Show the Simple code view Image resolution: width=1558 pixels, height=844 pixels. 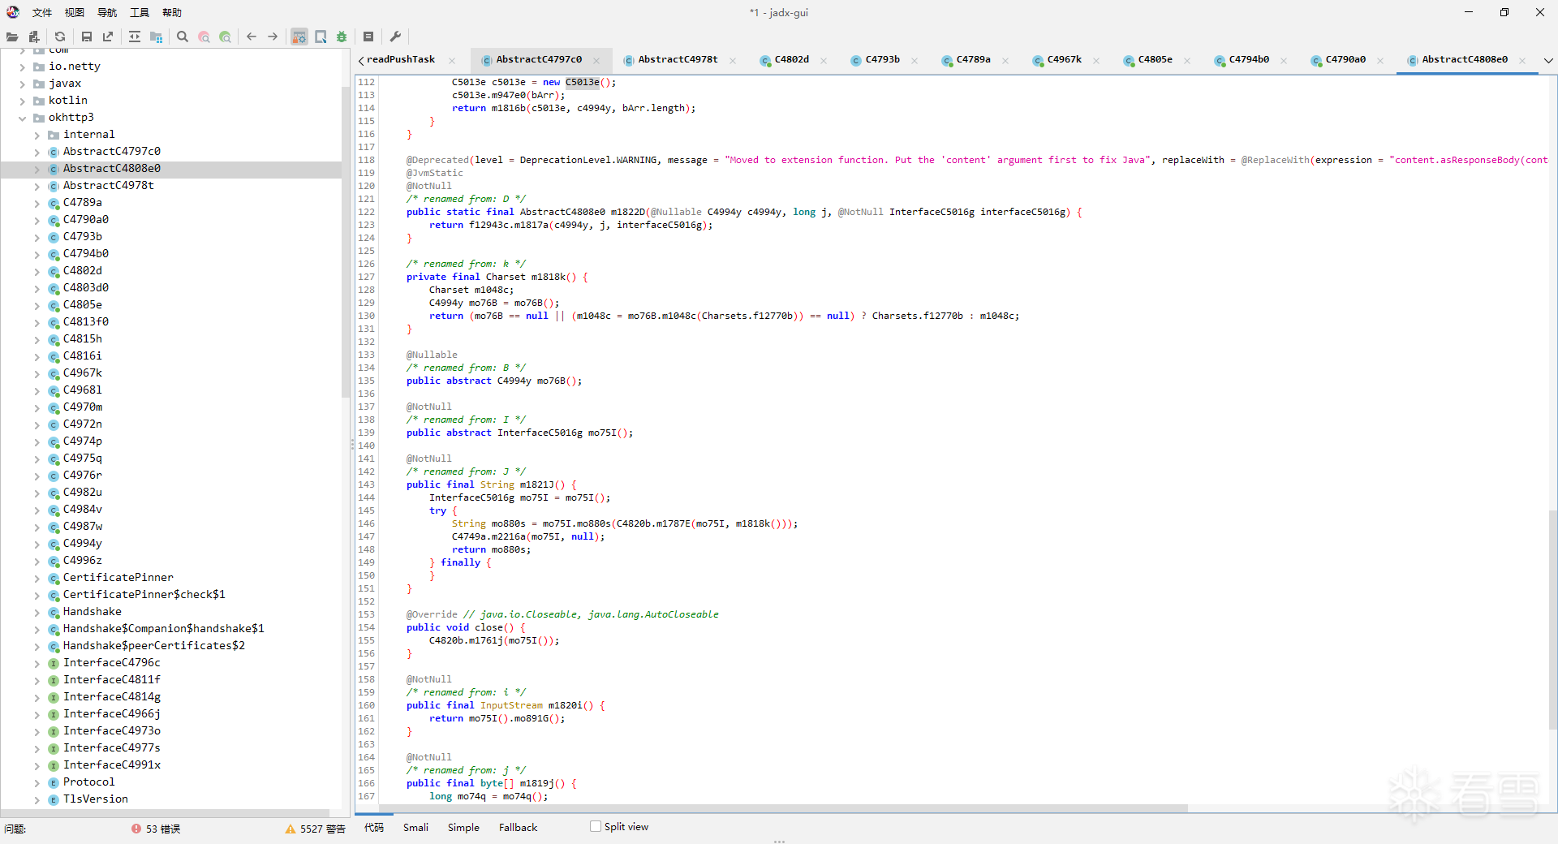tap(463, 827)
